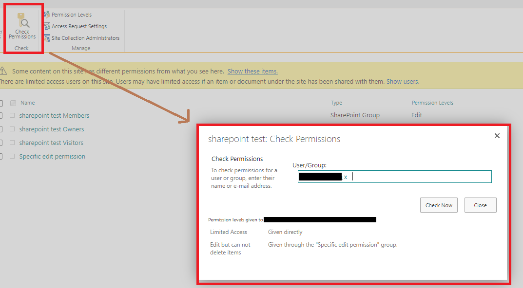This screenshot has height=288, width=523.
Task: Close the Check Permissions dialog with X
Action: coord(497,136)
